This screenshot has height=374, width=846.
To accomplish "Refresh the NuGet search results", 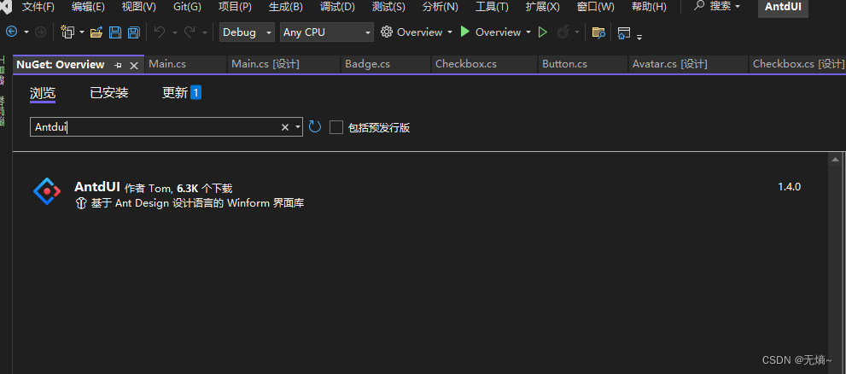I will tap(314, 127).
